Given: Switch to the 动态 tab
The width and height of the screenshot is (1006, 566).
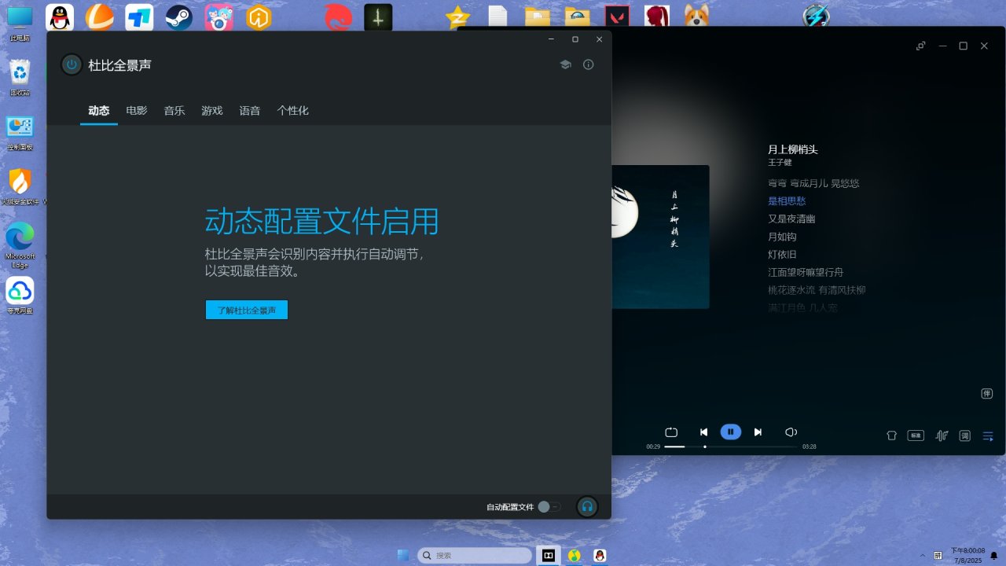Looking at the screenshot, I should point(99,111).
